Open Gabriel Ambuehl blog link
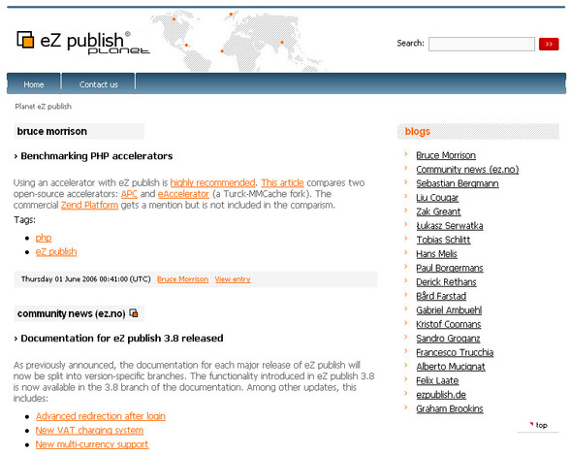The width and height of the screenshot is (570, 455). click(449, 310)
